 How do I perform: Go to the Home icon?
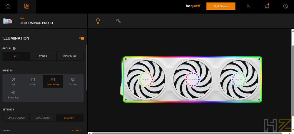pyautogui.click(x=8, y=6)
